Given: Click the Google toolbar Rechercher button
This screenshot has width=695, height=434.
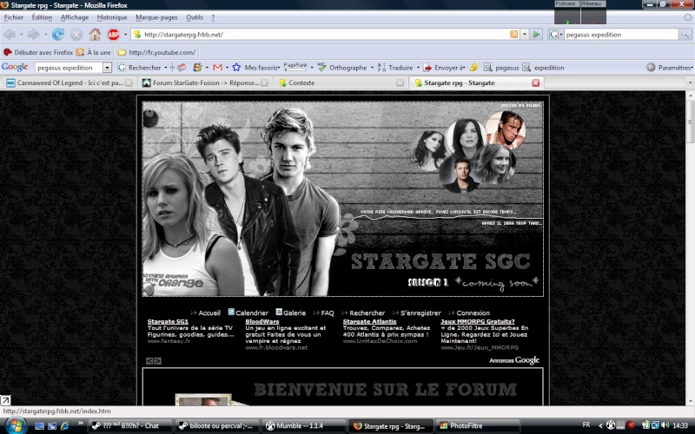Looking at the screenshot, I should click(x=139, y=68).
